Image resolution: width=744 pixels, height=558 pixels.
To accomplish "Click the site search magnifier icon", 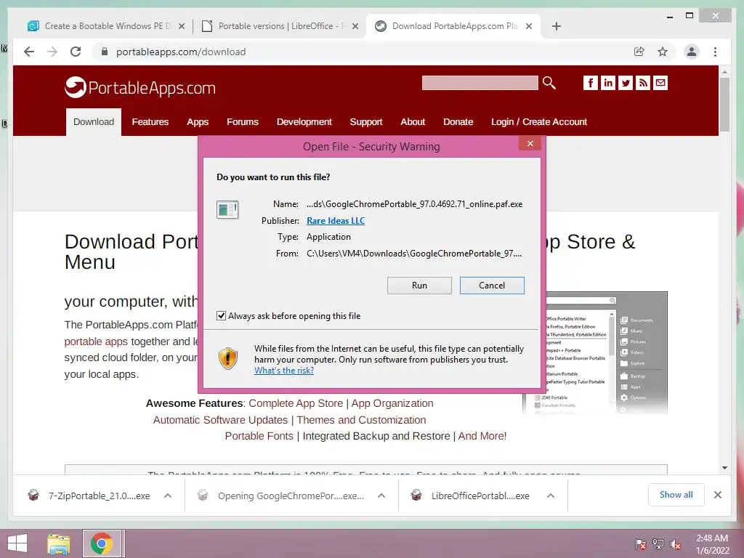I will (549, 83).
